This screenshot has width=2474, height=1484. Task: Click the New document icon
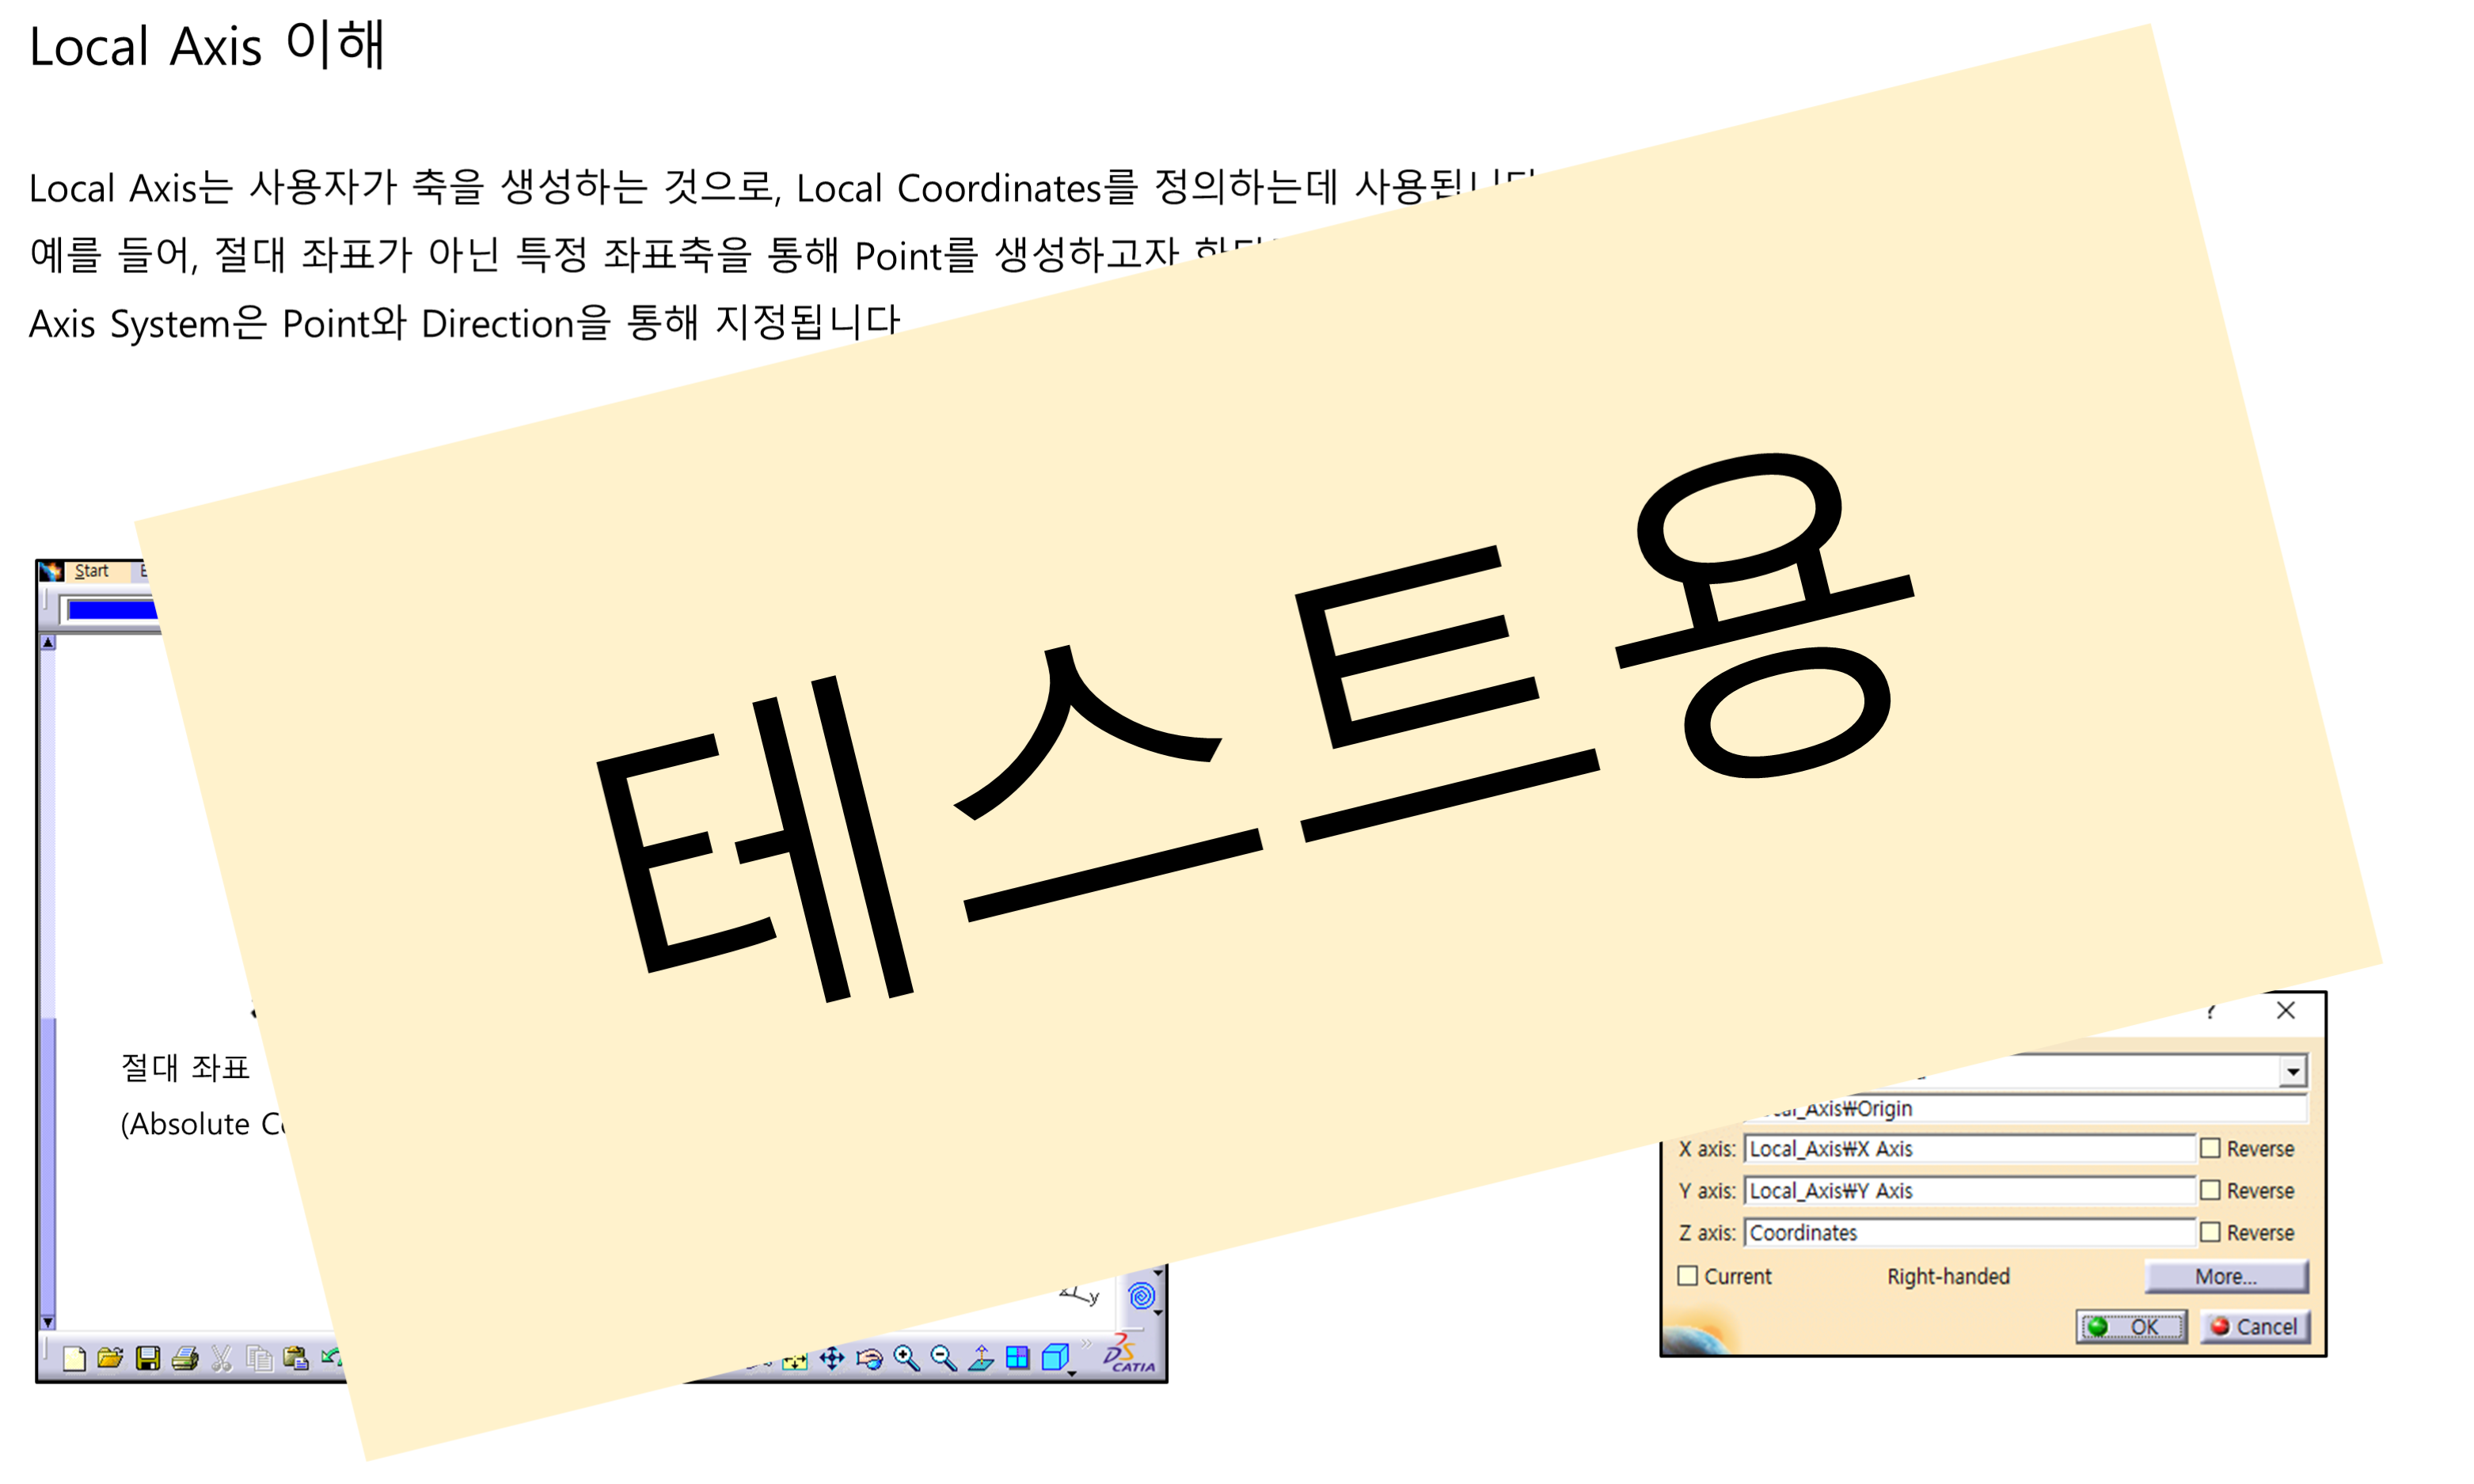click(74, 1358)
